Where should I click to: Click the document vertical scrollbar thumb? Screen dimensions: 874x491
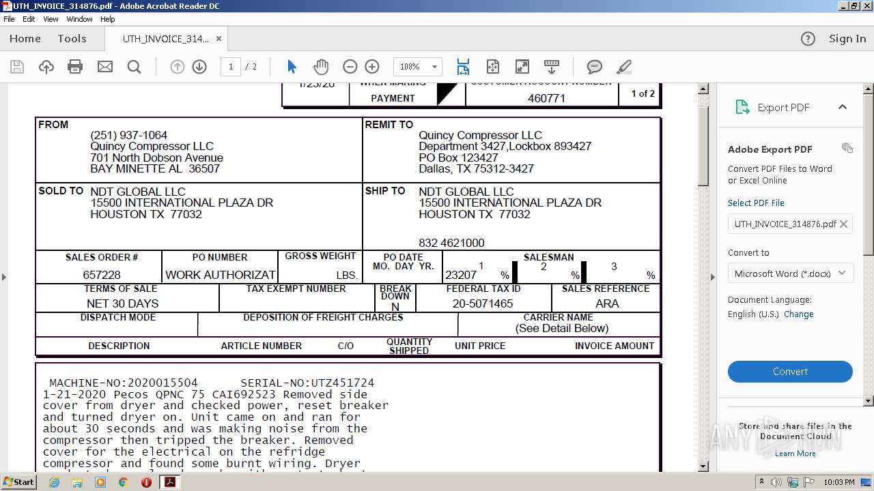(x=703, y=145)
